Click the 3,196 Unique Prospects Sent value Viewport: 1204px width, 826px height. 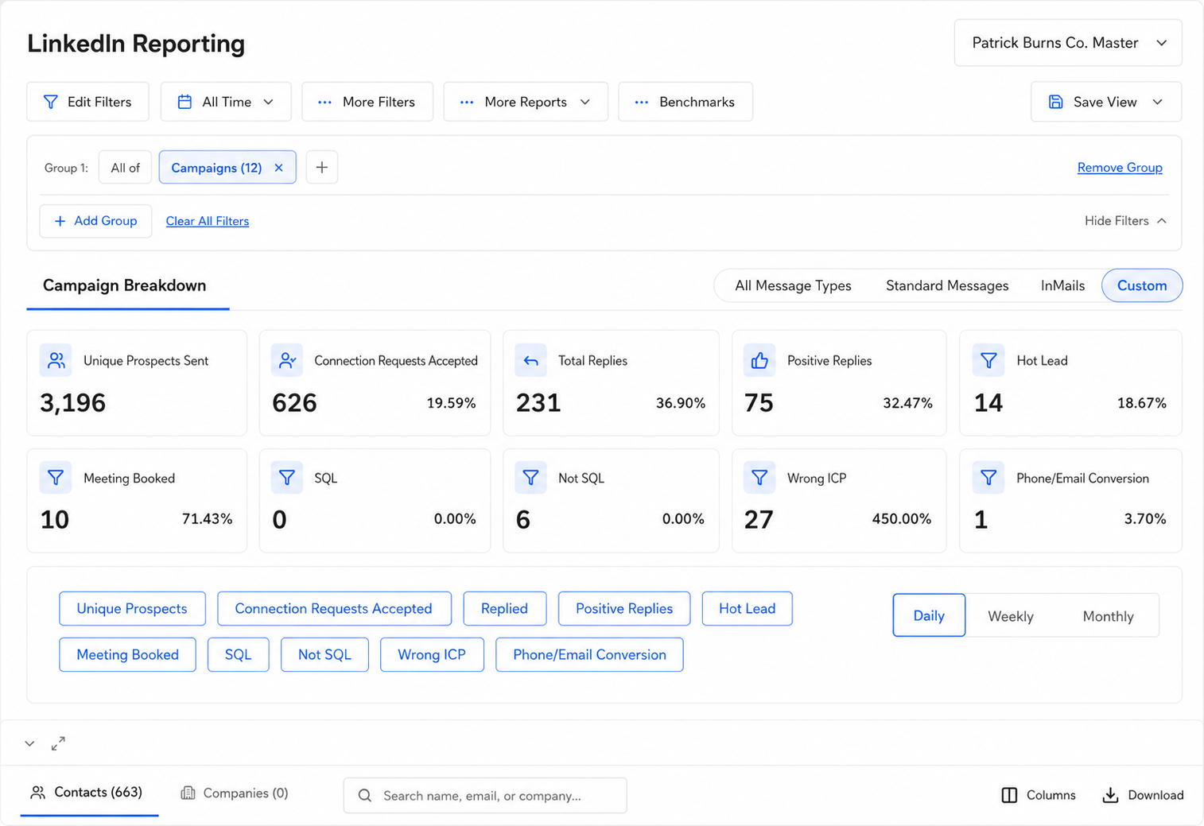(x=73, y=403)
